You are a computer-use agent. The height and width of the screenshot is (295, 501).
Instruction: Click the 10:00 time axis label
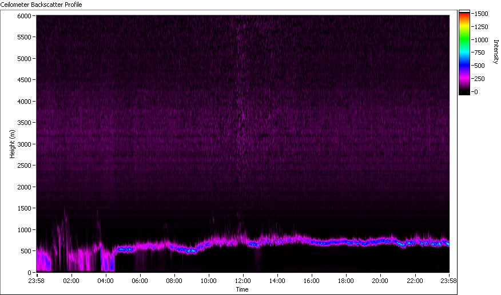pos(208,281)
